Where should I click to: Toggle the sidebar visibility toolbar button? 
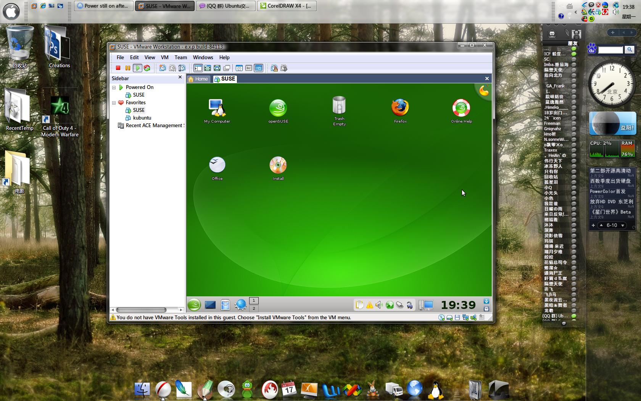pos(198,68)
